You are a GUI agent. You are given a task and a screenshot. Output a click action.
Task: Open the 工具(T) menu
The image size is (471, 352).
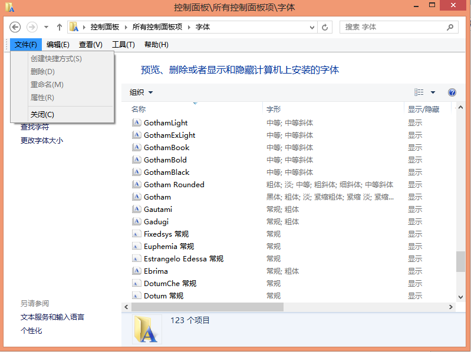point(123,45)
